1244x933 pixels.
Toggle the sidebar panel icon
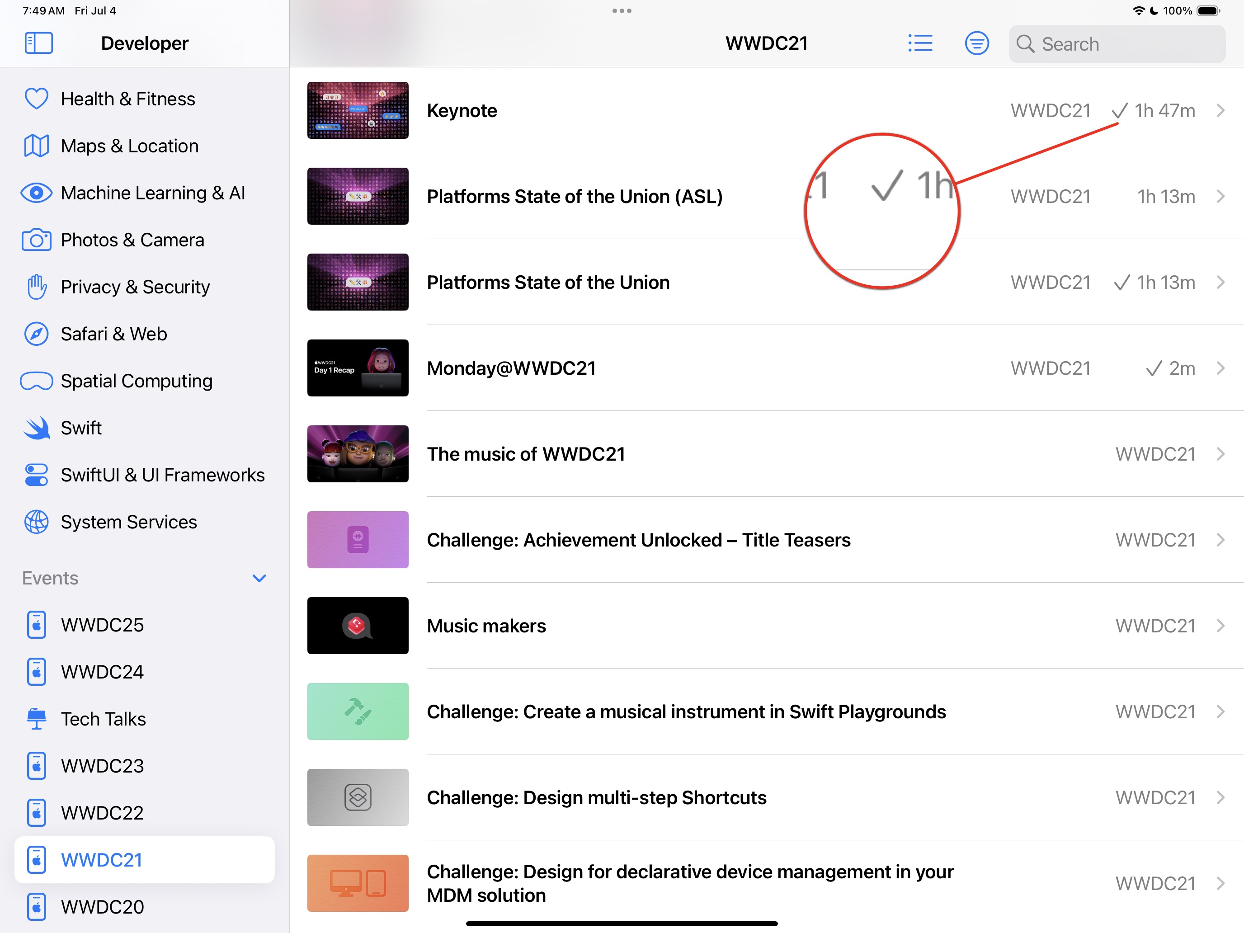39,43
